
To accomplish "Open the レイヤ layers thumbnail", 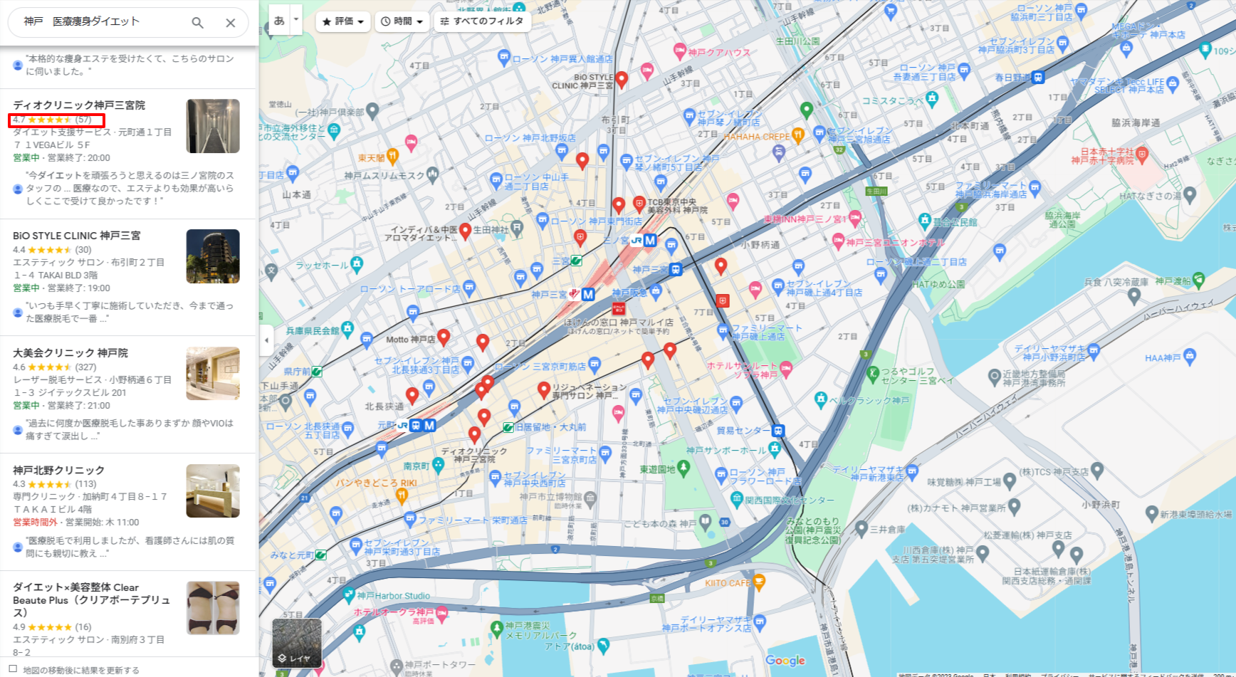I will pos(297,643).
